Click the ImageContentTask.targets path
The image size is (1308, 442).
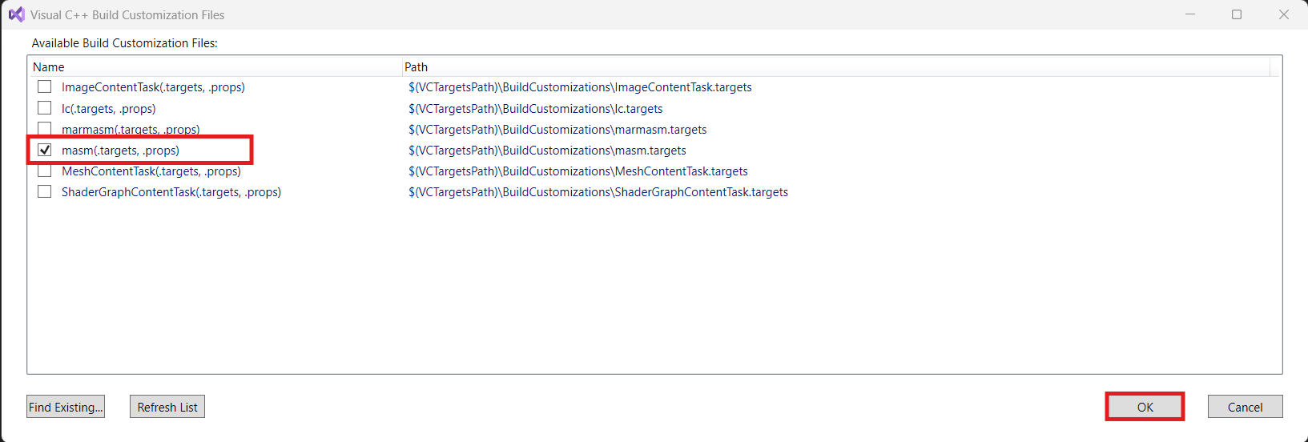(x=580, y=87)
